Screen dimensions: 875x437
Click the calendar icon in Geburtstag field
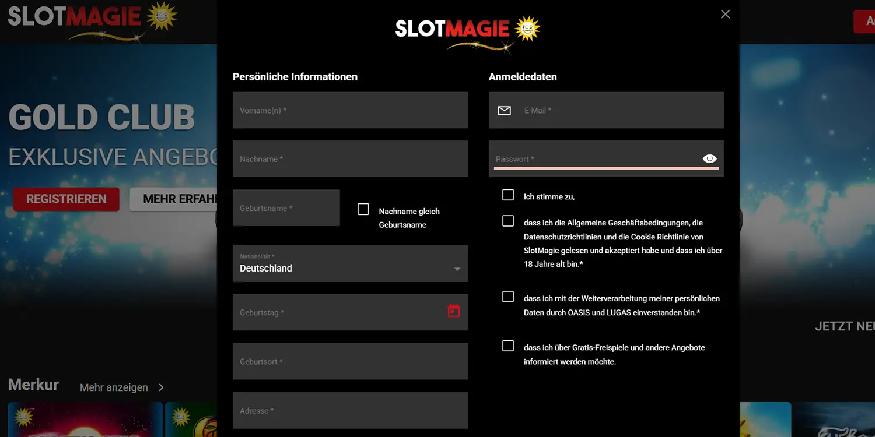(454, 311)
